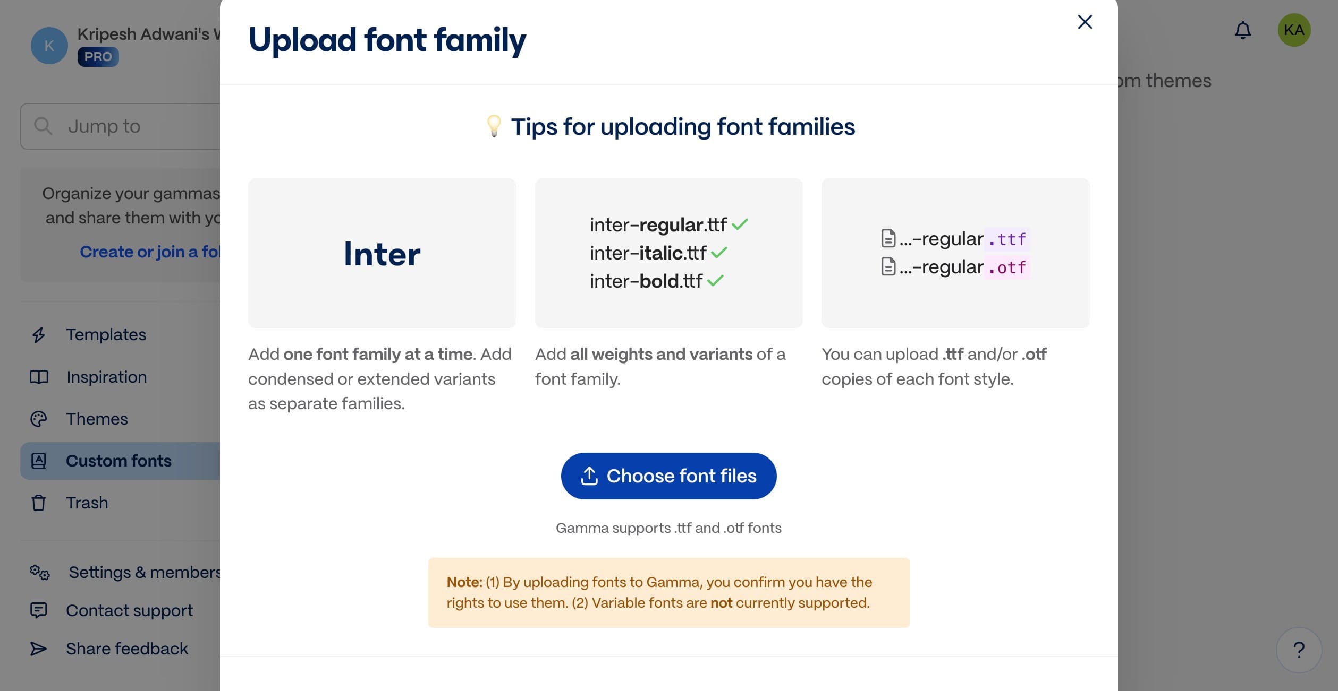Select the Templates lightning icon

pos(38,335)
